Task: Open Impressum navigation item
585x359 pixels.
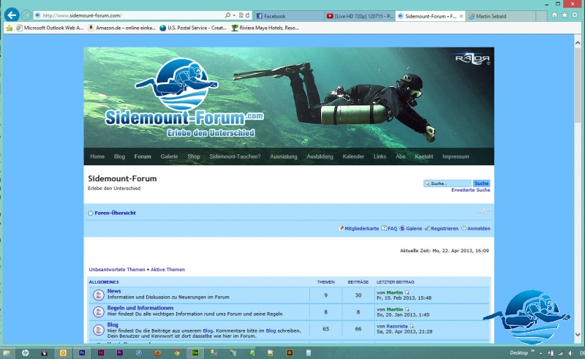Action: [x=456, y=156]
